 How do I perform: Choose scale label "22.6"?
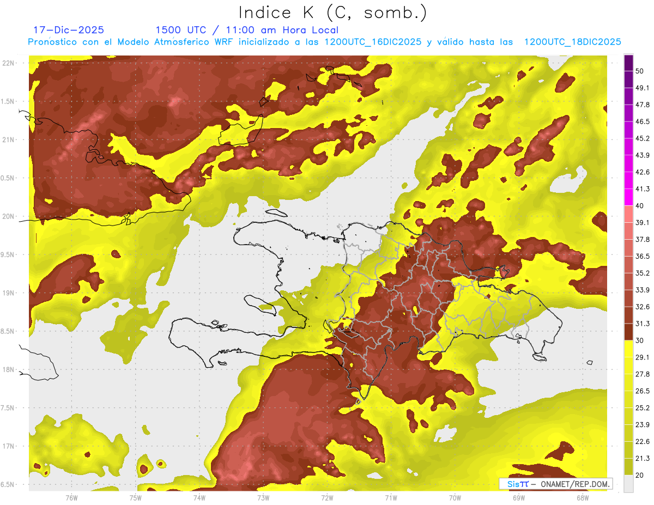point(642,442)
